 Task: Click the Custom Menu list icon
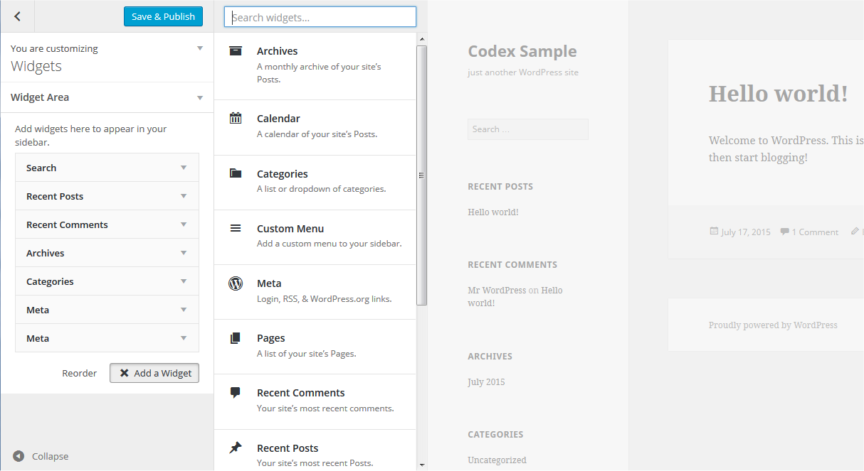coord(236,228)
